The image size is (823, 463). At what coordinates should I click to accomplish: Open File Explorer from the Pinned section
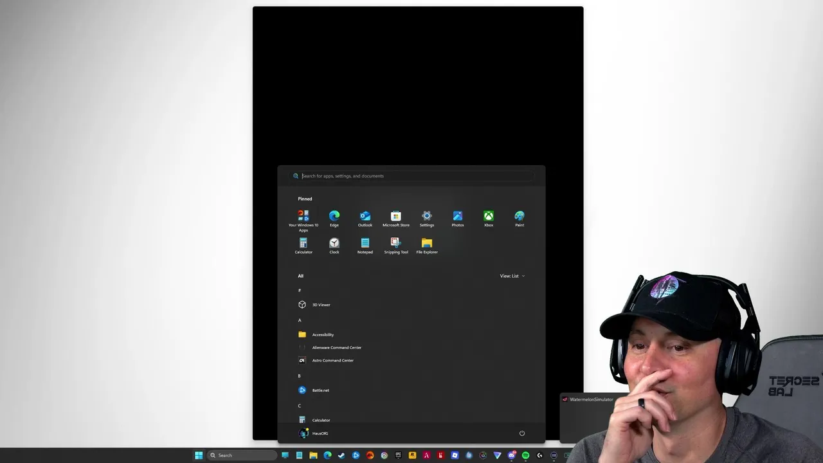(427, 246)
